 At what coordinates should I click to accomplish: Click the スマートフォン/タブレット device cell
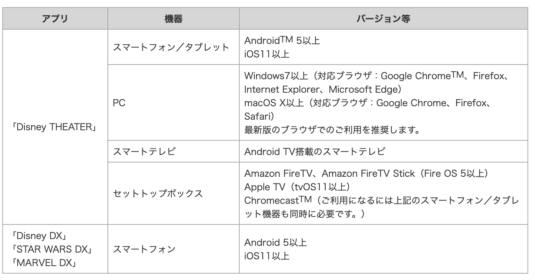point(174,47)
